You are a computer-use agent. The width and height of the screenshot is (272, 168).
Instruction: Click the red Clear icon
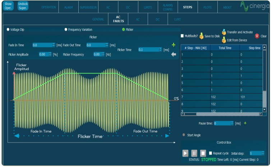pos(257,36)
